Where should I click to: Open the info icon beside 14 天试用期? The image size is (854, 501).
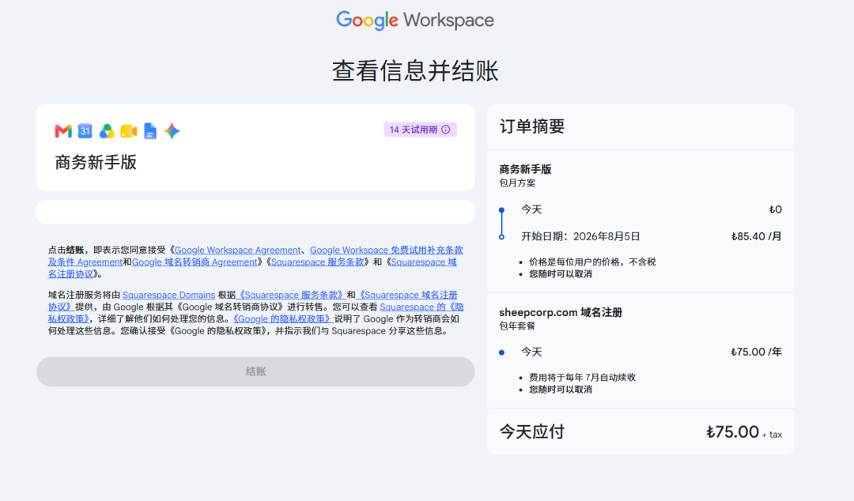click(x=445, y=130)
